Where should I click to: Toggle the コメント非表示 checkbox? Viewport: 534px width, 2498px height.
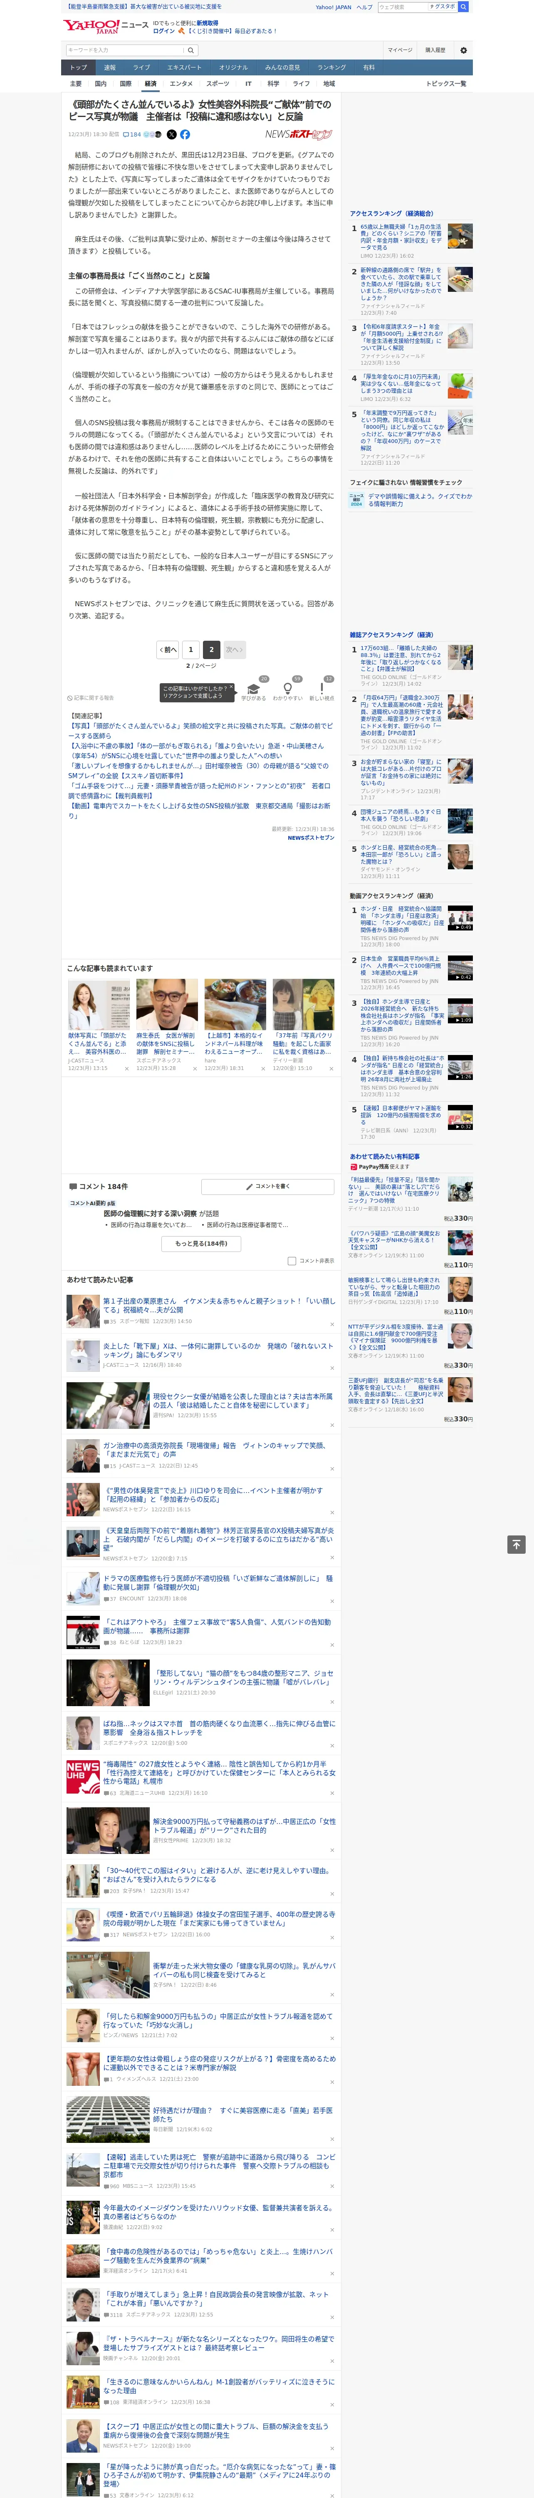(292, 1261)
